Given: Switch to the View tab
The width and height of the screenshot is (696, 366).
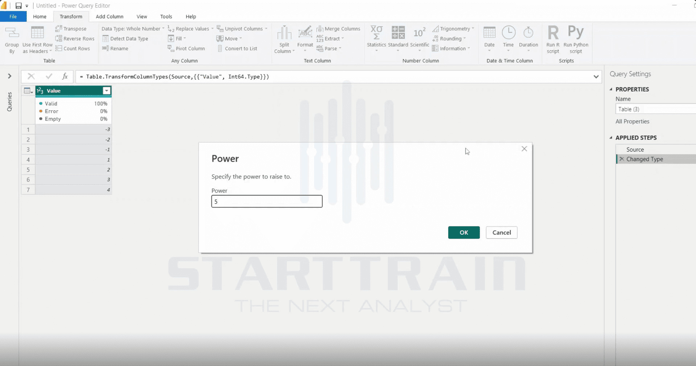Looking at the screenshot, I should pos(142,16).
